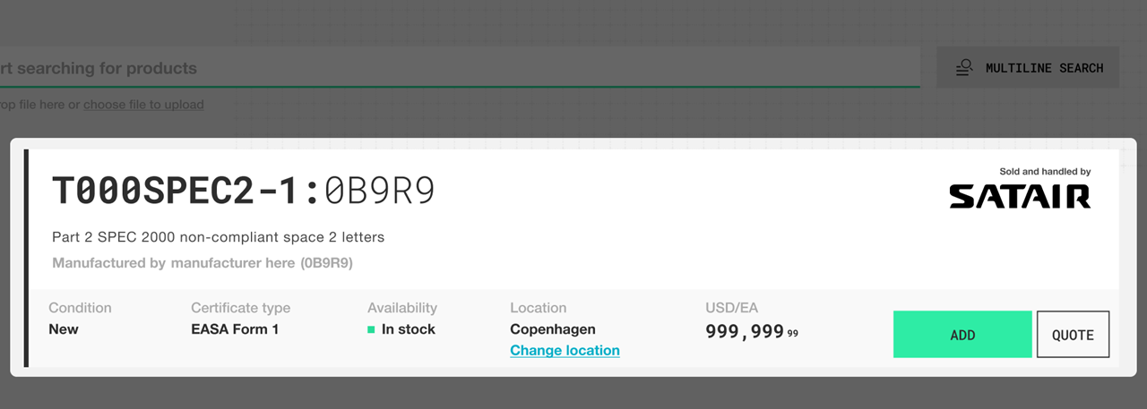Viewport: 1147px width, 409px height.
Task: Select the part number T000SPEC2-1 heading
Action: tap(177, 192)
